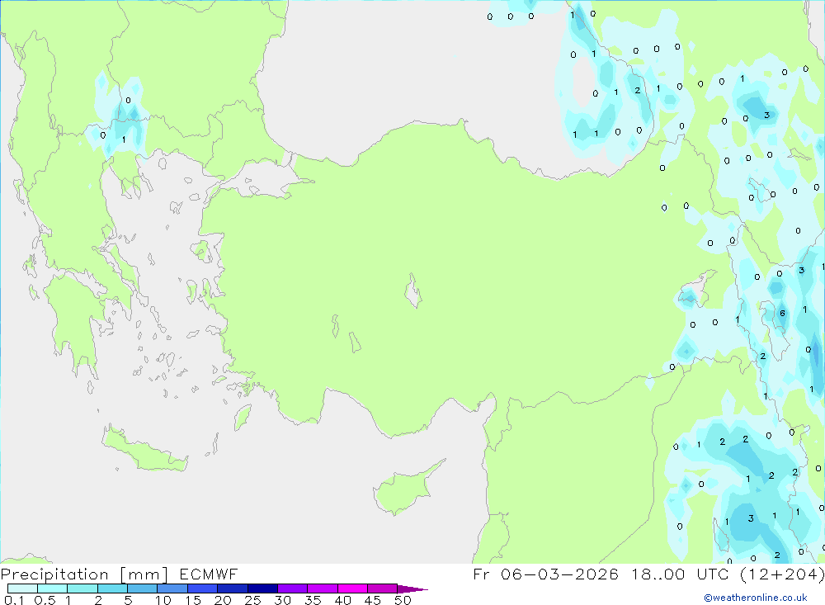
Task: Click the 20–25 mm dark blue legend box
Action: click(x=232, y=588)
